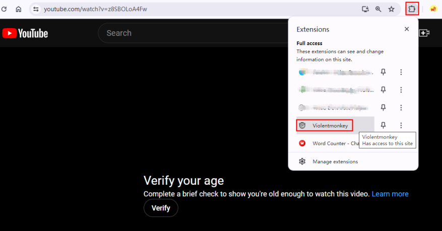The image size is (442, 231).
Task: Reload the page with the refresh icon
Action: (5, 9)
